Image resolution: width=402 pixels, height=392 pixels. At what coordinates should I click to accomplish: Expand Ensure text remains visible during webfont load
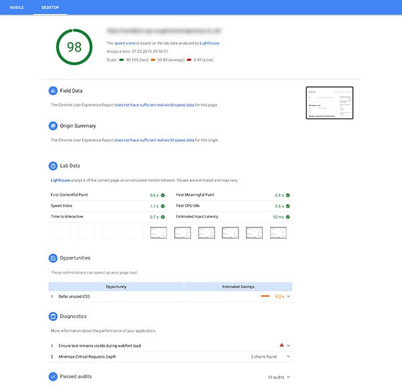coord(288,346)
